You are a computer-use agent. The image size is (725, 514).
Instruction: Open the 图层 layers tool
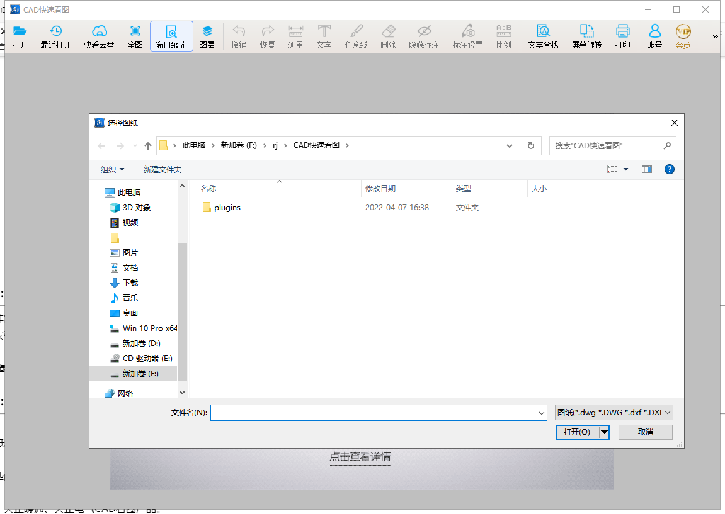coord(207,36)
